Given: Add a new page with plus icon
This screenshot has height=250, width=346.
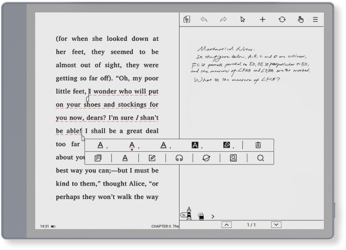Looking at the screenshot, I should 263,19.
